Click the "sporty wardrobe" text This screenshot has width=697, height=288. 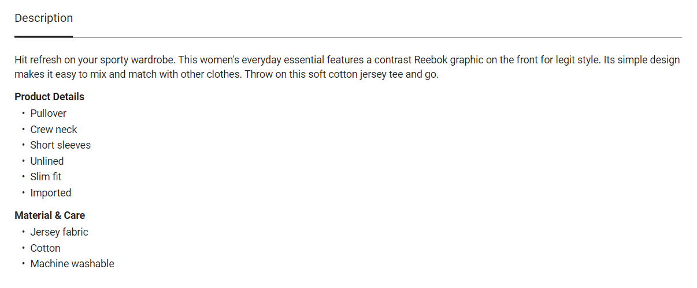138,60
